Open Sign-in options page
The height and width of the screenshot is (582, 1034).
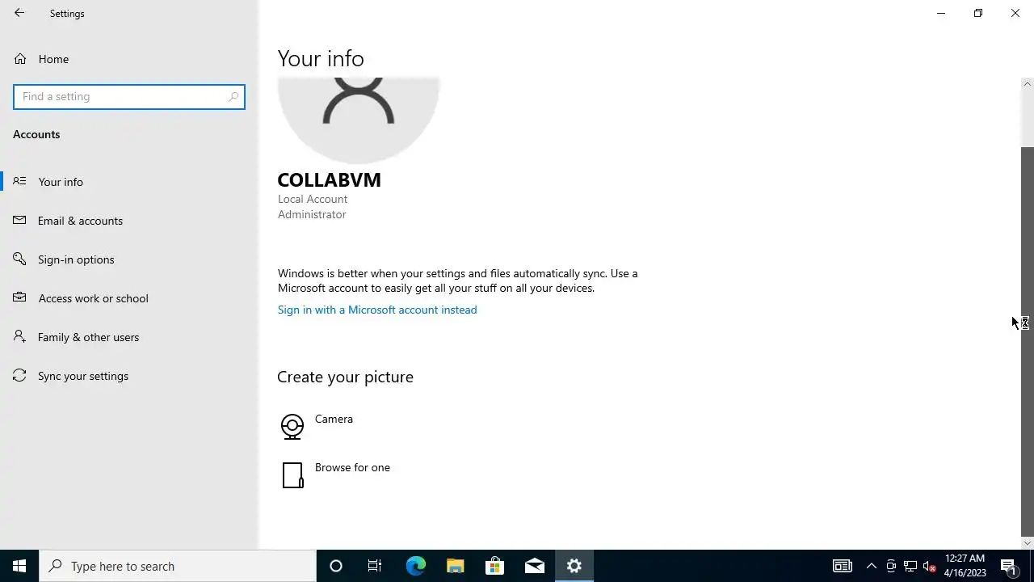[129, 259]
